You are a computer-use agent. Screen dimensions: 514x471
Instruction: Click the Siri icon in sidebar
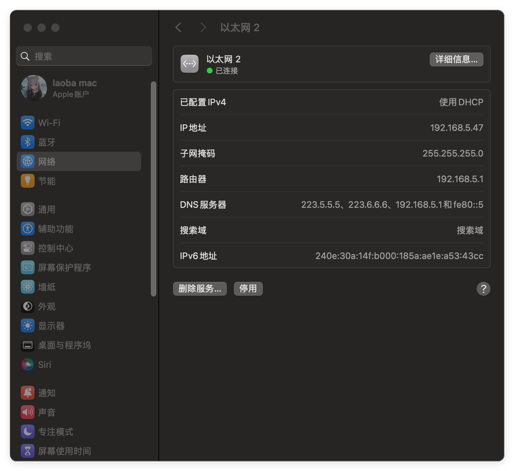[28, 364]
